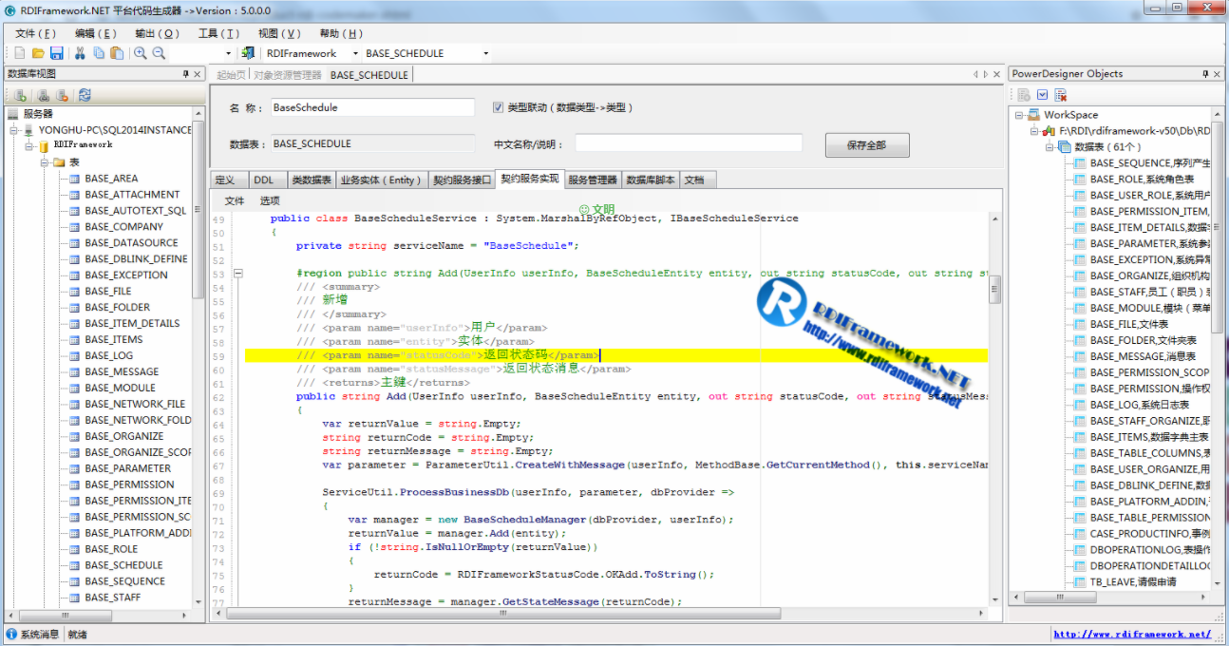The width and height of the screenshot is (1229, 646).
Task: Click the Zoom in magnifier icon
Action: click(141, 53)
